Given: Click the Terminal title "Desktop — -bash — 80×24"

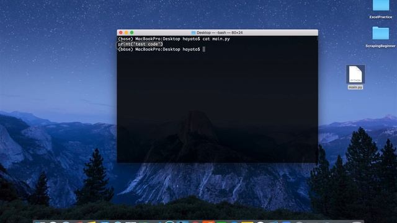Looking at the screenshot, I should pyautogui.click(x=220, y=33).
